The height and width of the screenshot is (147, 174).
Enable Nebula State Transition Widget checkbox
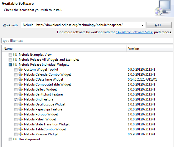coord(16,125)
